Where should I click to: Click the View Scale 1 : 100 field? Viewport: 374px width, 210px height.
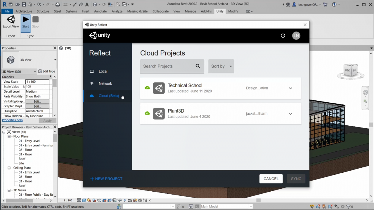click(x=37, y=82)
